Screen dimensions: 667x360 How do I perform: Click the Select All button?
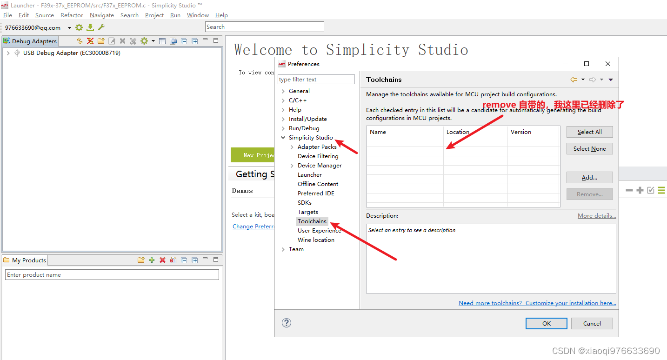(x=590, y=132)
